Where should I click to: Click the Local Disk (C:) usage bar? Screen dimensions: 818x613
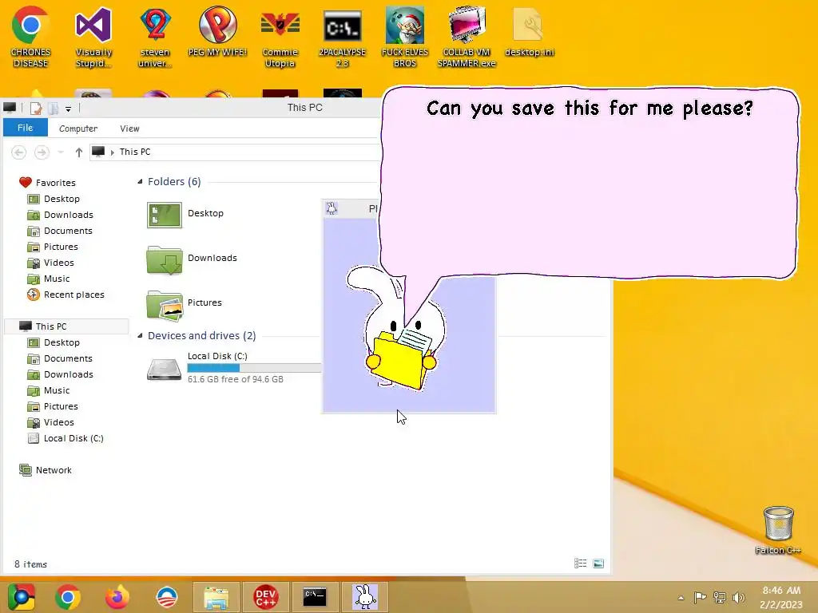(254, 368)
